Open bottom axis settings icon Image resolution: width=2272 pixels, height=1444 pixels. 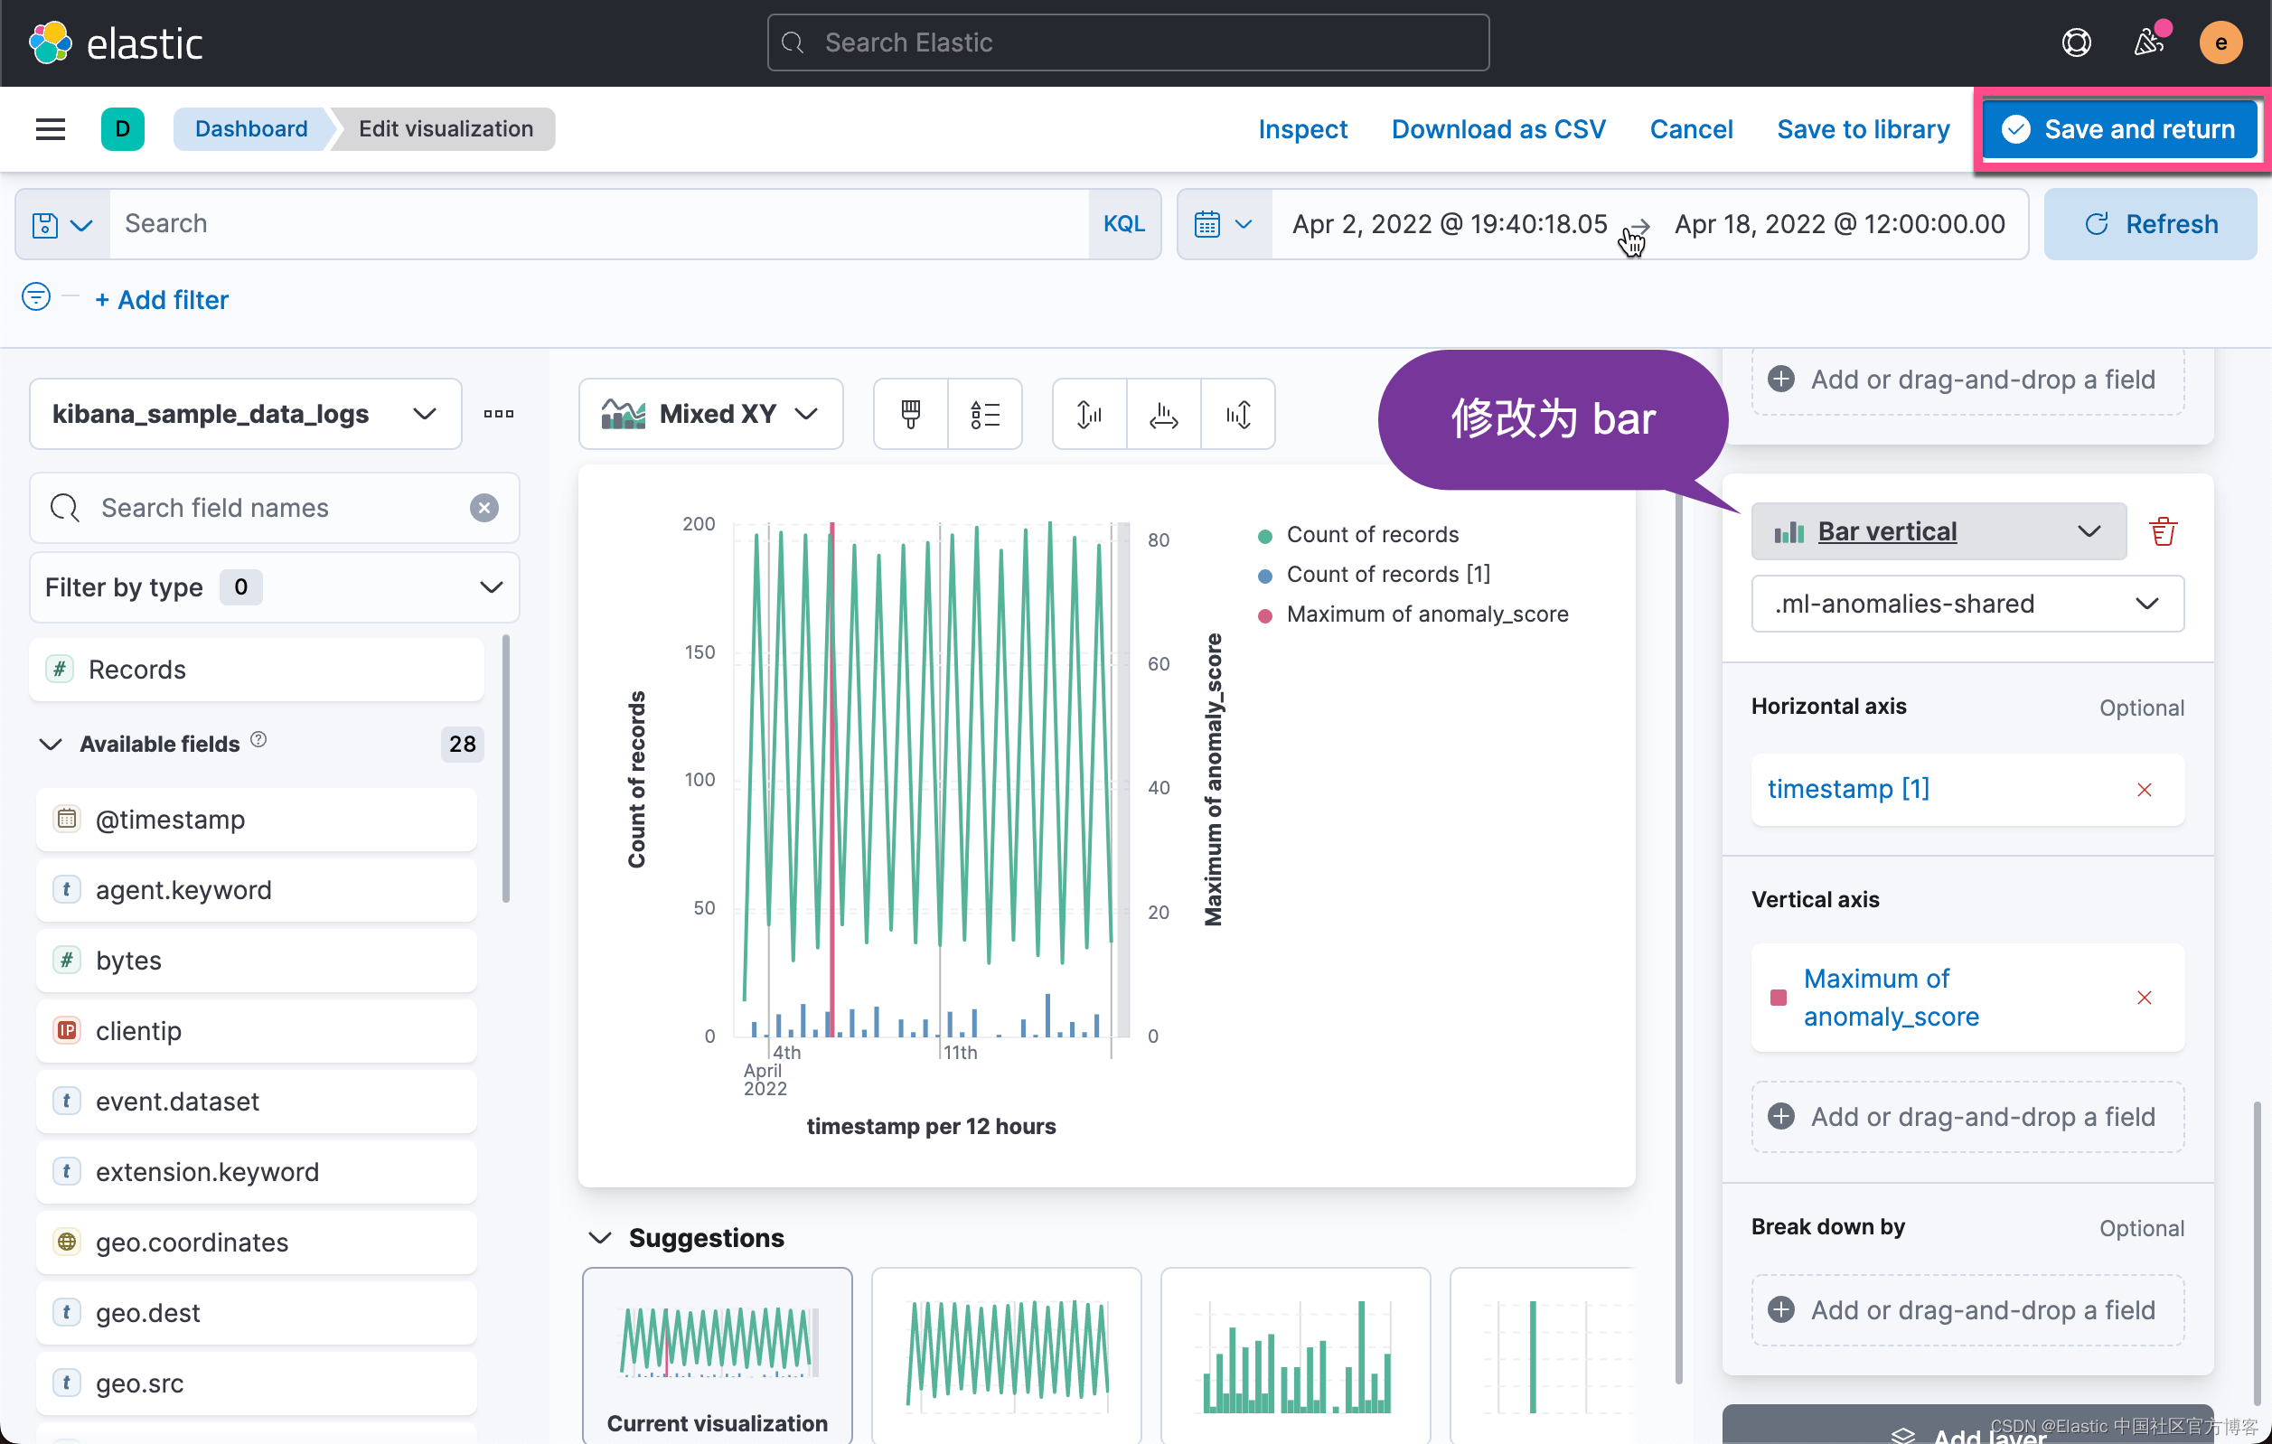1163,414
